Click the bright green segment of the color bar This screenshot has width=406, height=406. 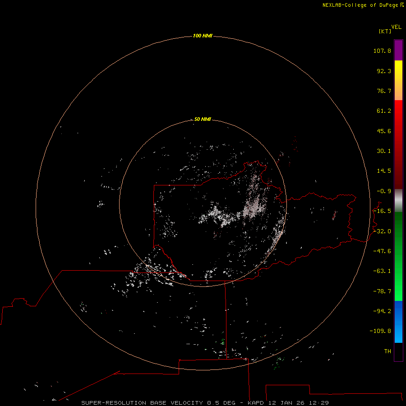click(x=398, y=256)
